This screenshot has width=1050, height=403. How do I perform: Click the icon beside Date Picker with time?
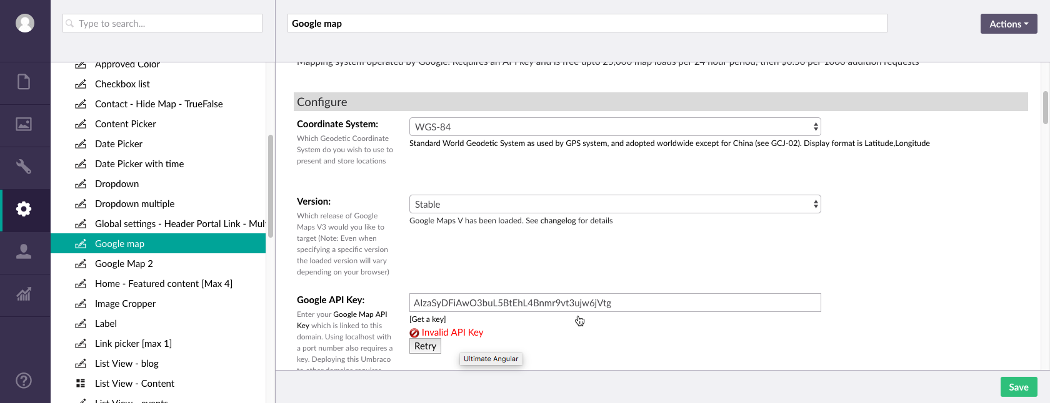tap(81, 164)
